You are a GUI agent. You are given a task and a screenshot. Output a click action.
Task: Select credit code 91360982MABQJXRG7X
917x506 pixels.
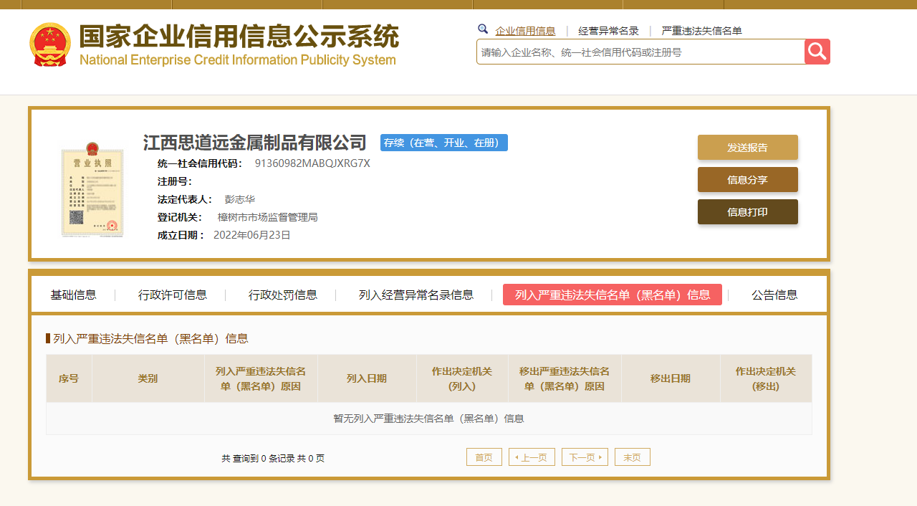pyautogui.click(x=312, y=163)
